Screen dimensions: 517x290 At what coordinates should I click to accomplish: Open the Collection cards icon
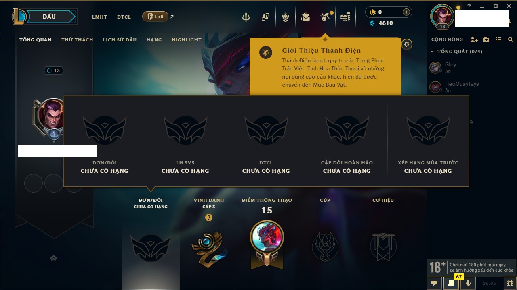(265, 17)
